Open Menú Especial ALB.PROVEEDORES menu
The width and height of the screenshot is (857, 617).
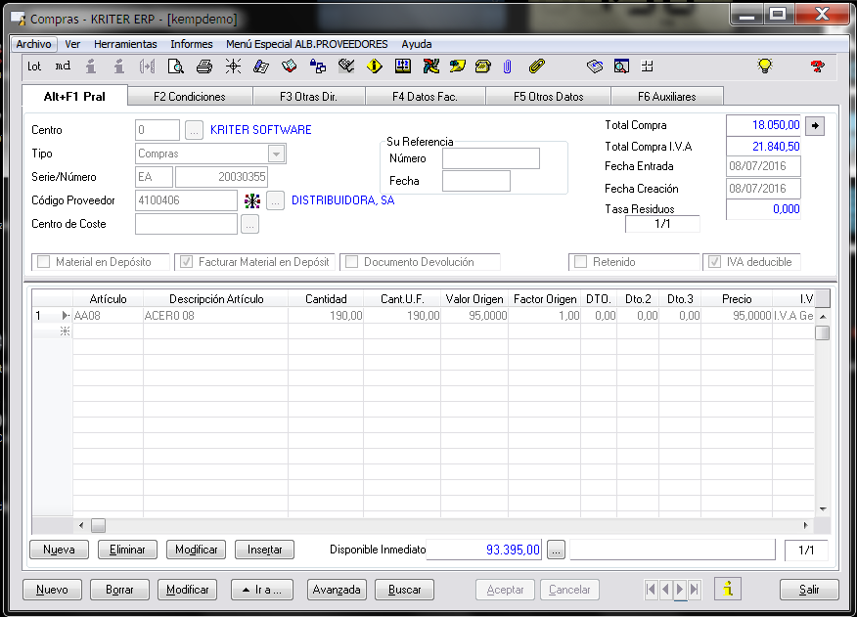coord(306,44)
